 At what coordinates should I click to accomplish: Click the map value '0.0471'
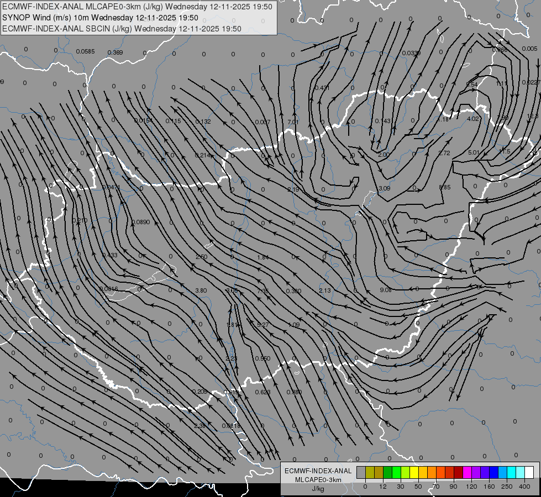(x=111, y=187)
